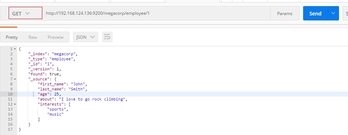Send the request
348x135 pixels.
(315, 14)
